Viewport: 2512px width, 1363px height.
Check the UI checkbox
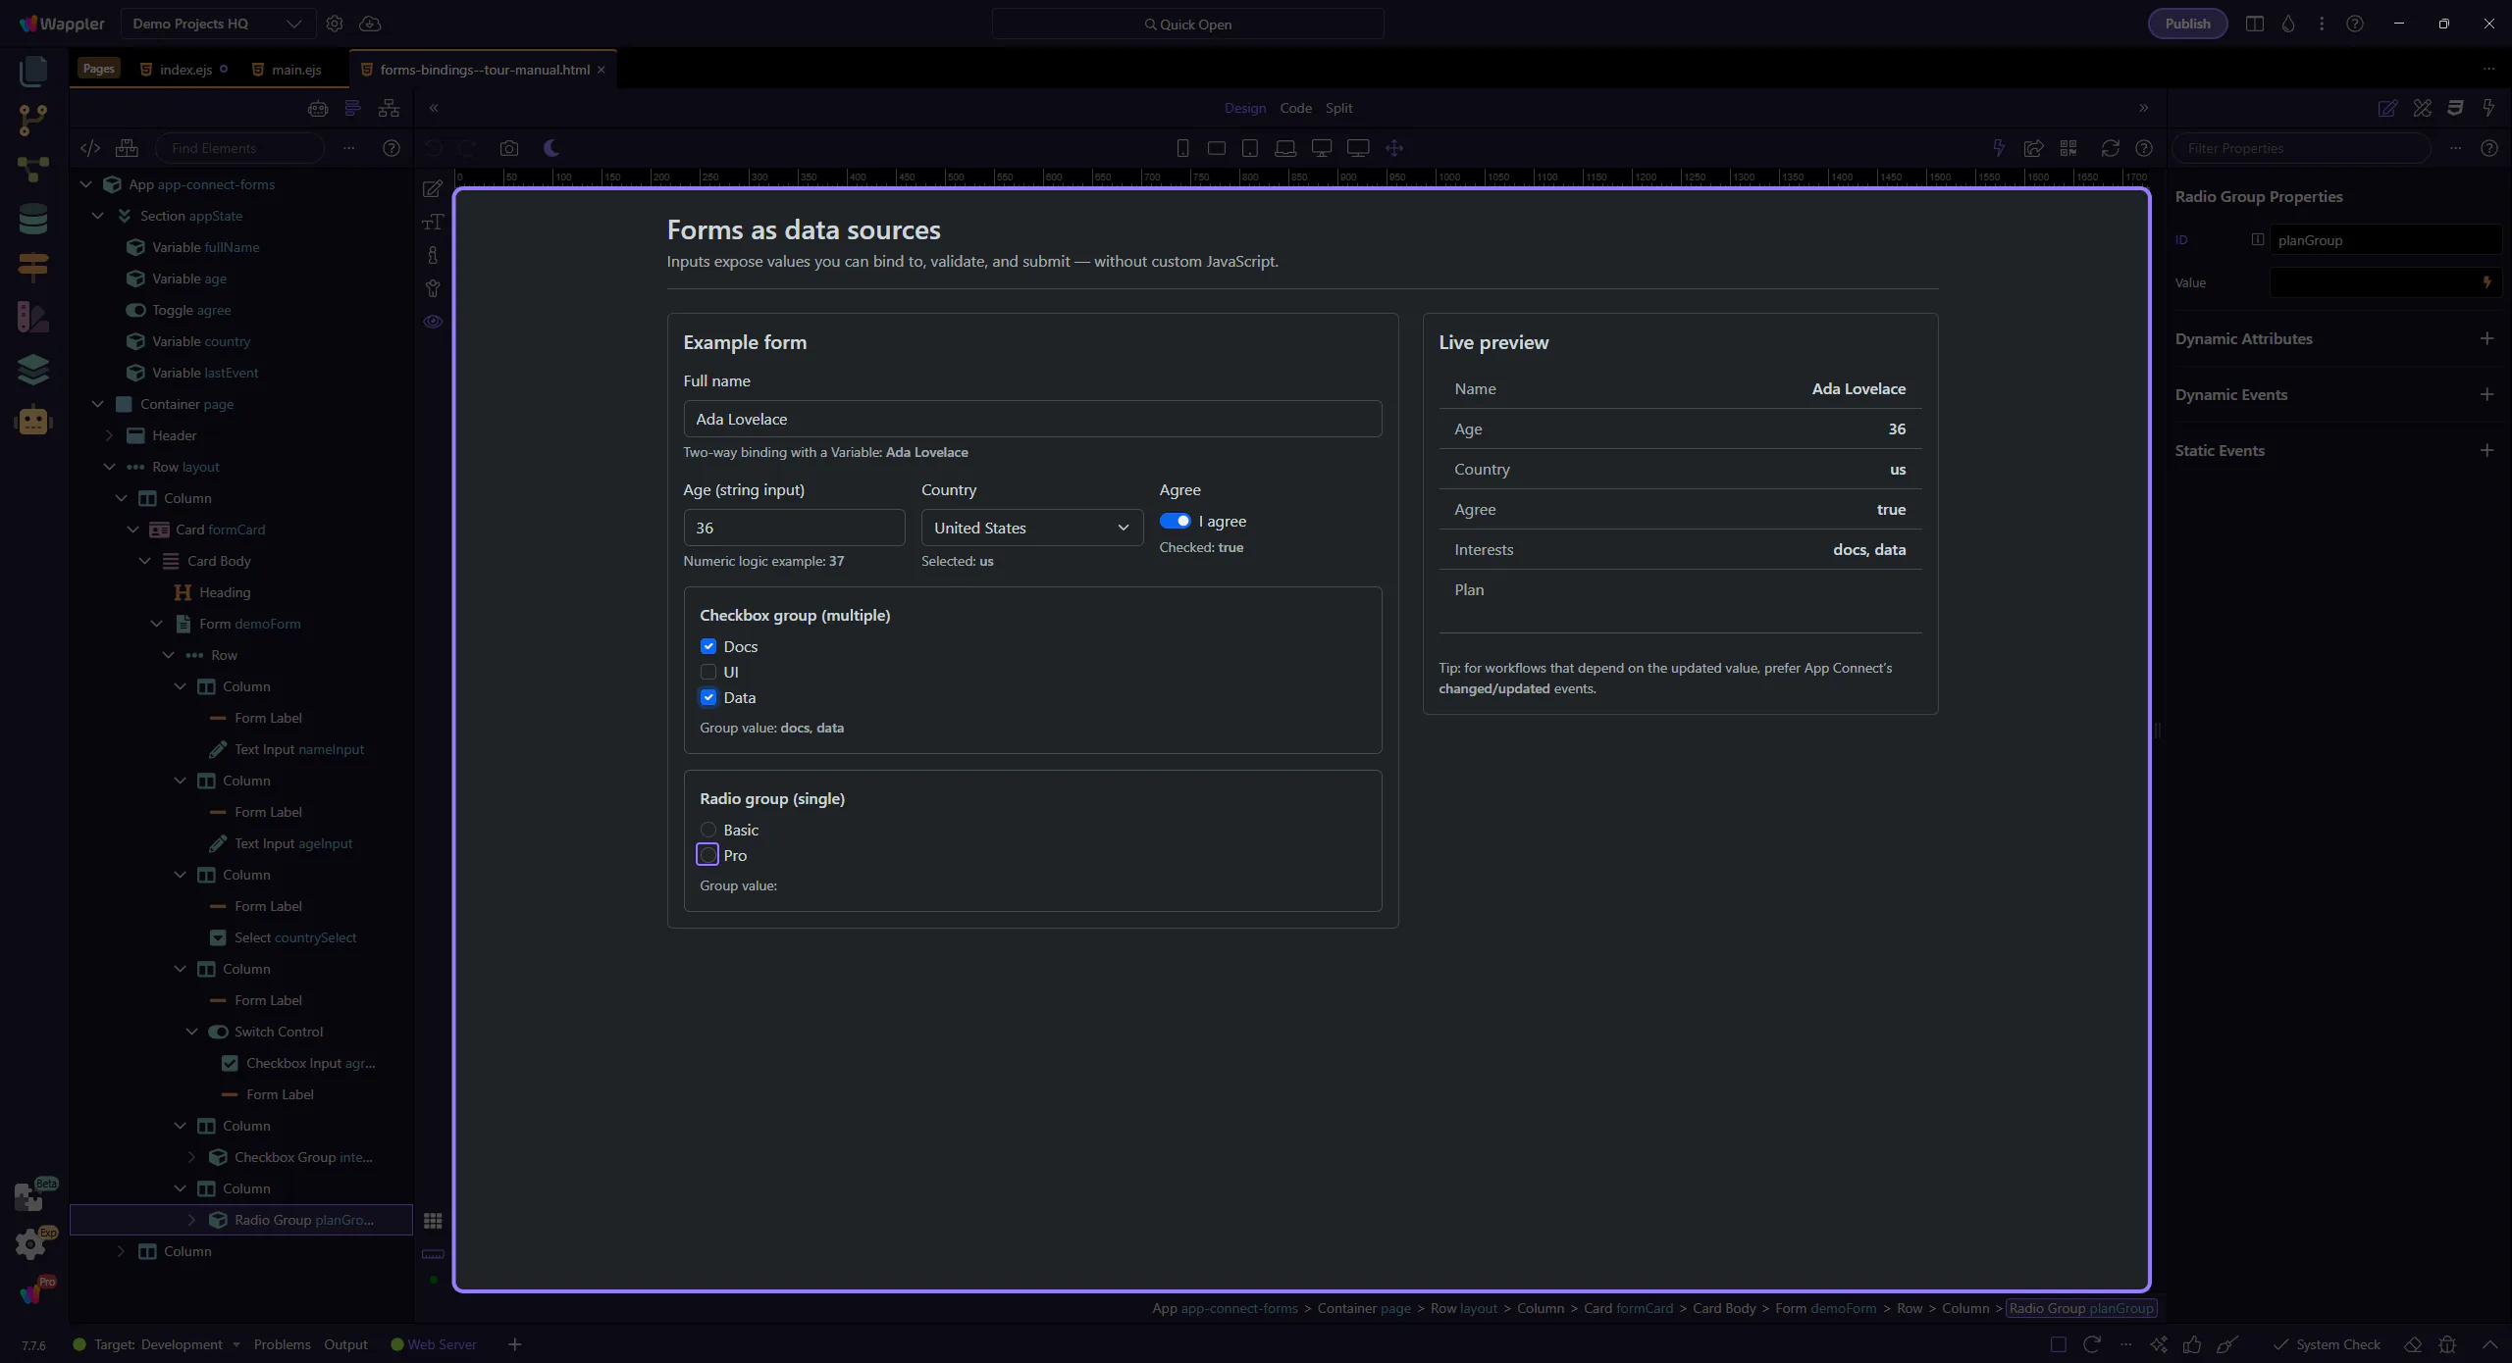coord(708,672)
